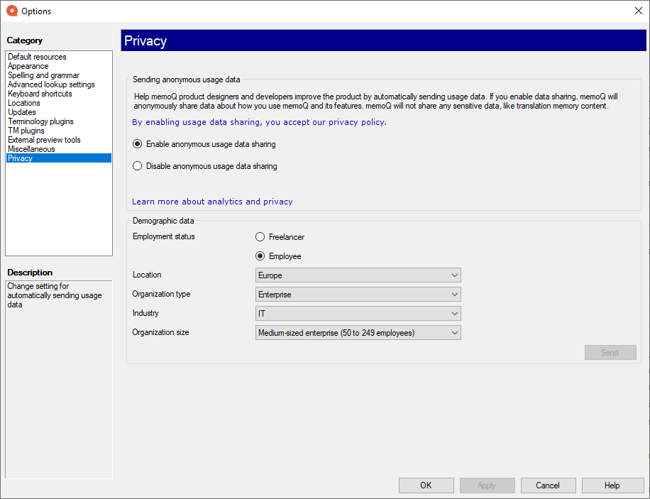Open the TM plugins category
This screenshot has height=499, width=650.
tap(26, 131)
